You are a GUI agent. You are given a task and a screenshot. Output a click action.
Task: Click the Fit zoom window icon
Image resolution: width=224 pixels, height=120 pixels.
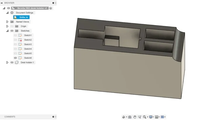point(145,117)
